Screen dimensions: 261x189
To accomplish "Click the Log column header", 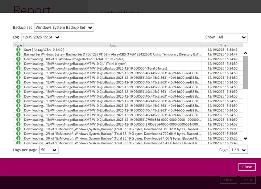I will [113, 45].
